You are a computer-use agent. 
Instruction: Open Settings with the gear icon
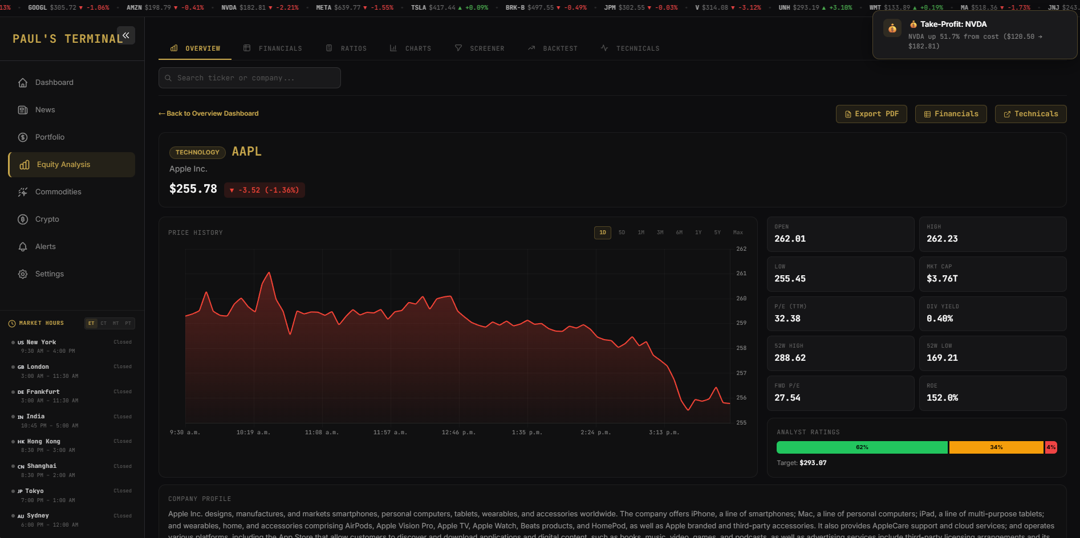(x=23, y=274)
